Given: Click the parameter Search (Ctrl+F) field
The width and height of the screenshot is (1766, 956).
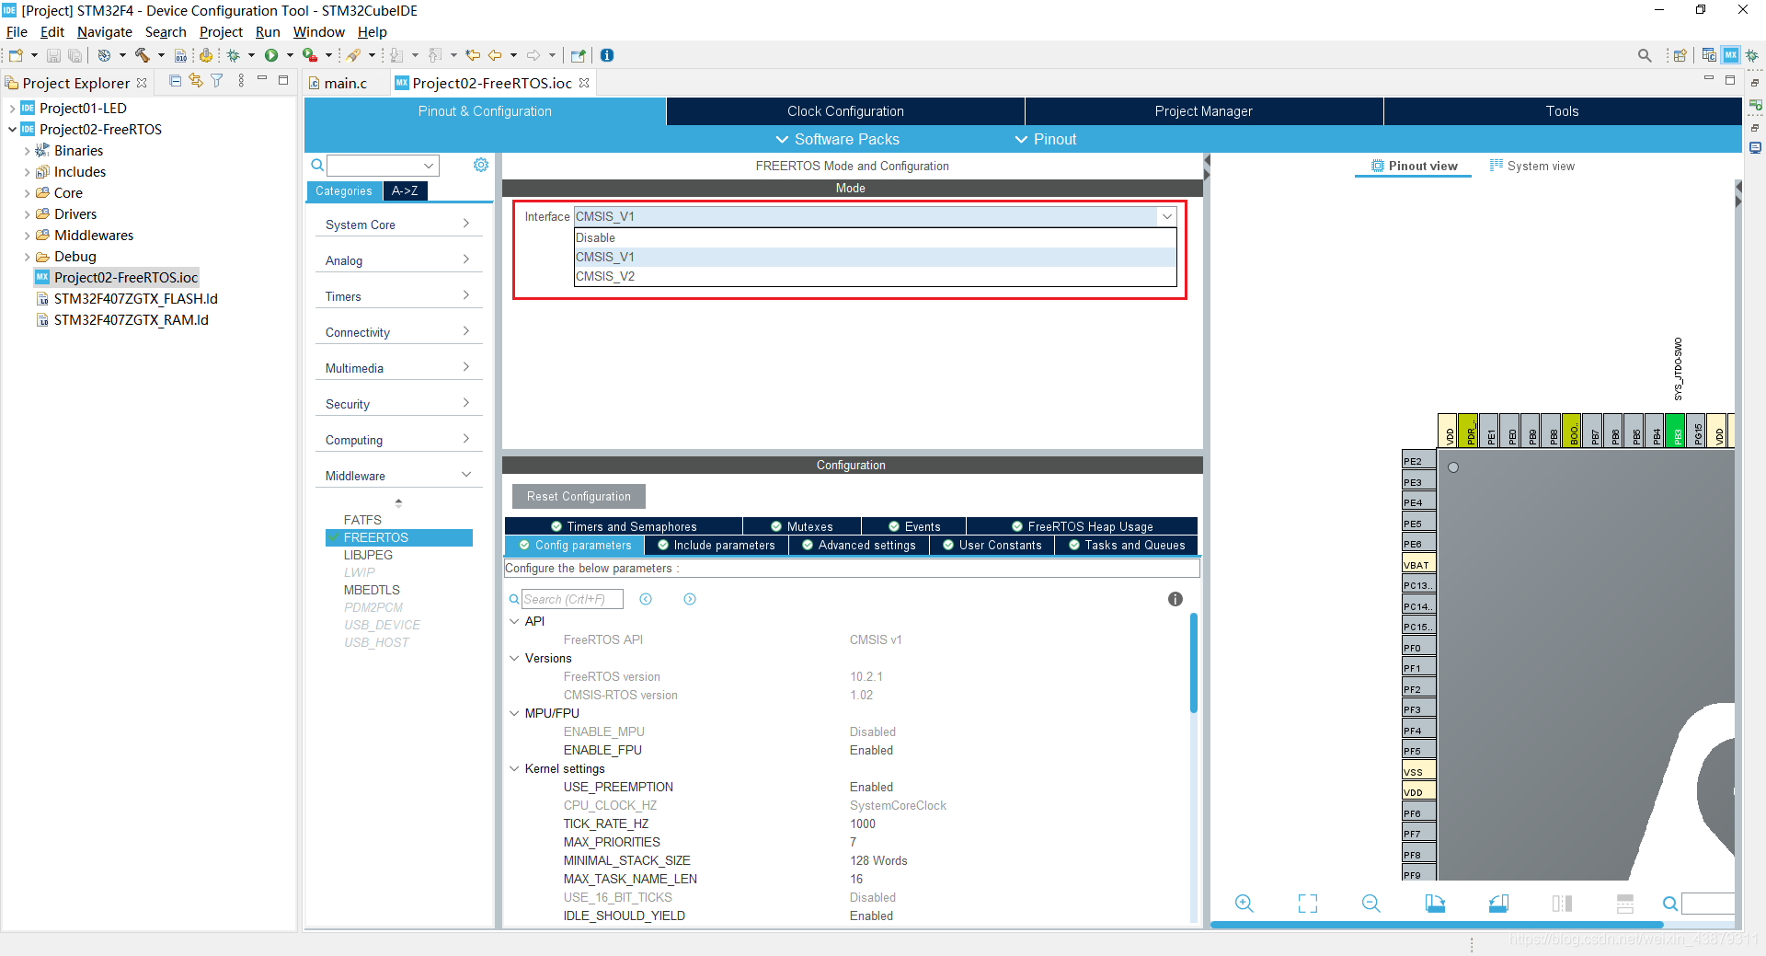Looking at the screenshot, I should 572,599.
